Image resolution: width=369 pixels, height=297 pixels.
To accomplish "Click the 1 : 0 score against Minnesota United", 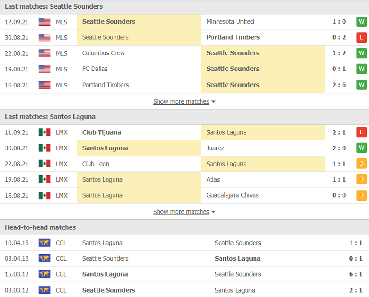I will coord(339,22).
